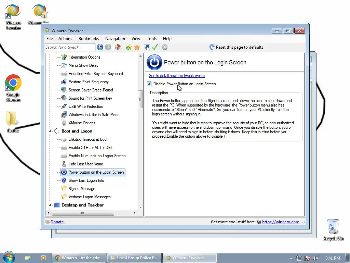Screen dimensions: 350x263
Task: Switch to Local Group Policy Editor taskbar button
Action: [x=135, y=258]
